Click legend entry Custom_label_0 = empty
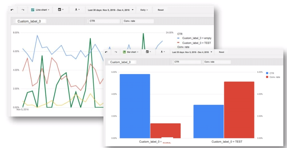The height and width of the screenshot is (148, 287). coord(197,38)
